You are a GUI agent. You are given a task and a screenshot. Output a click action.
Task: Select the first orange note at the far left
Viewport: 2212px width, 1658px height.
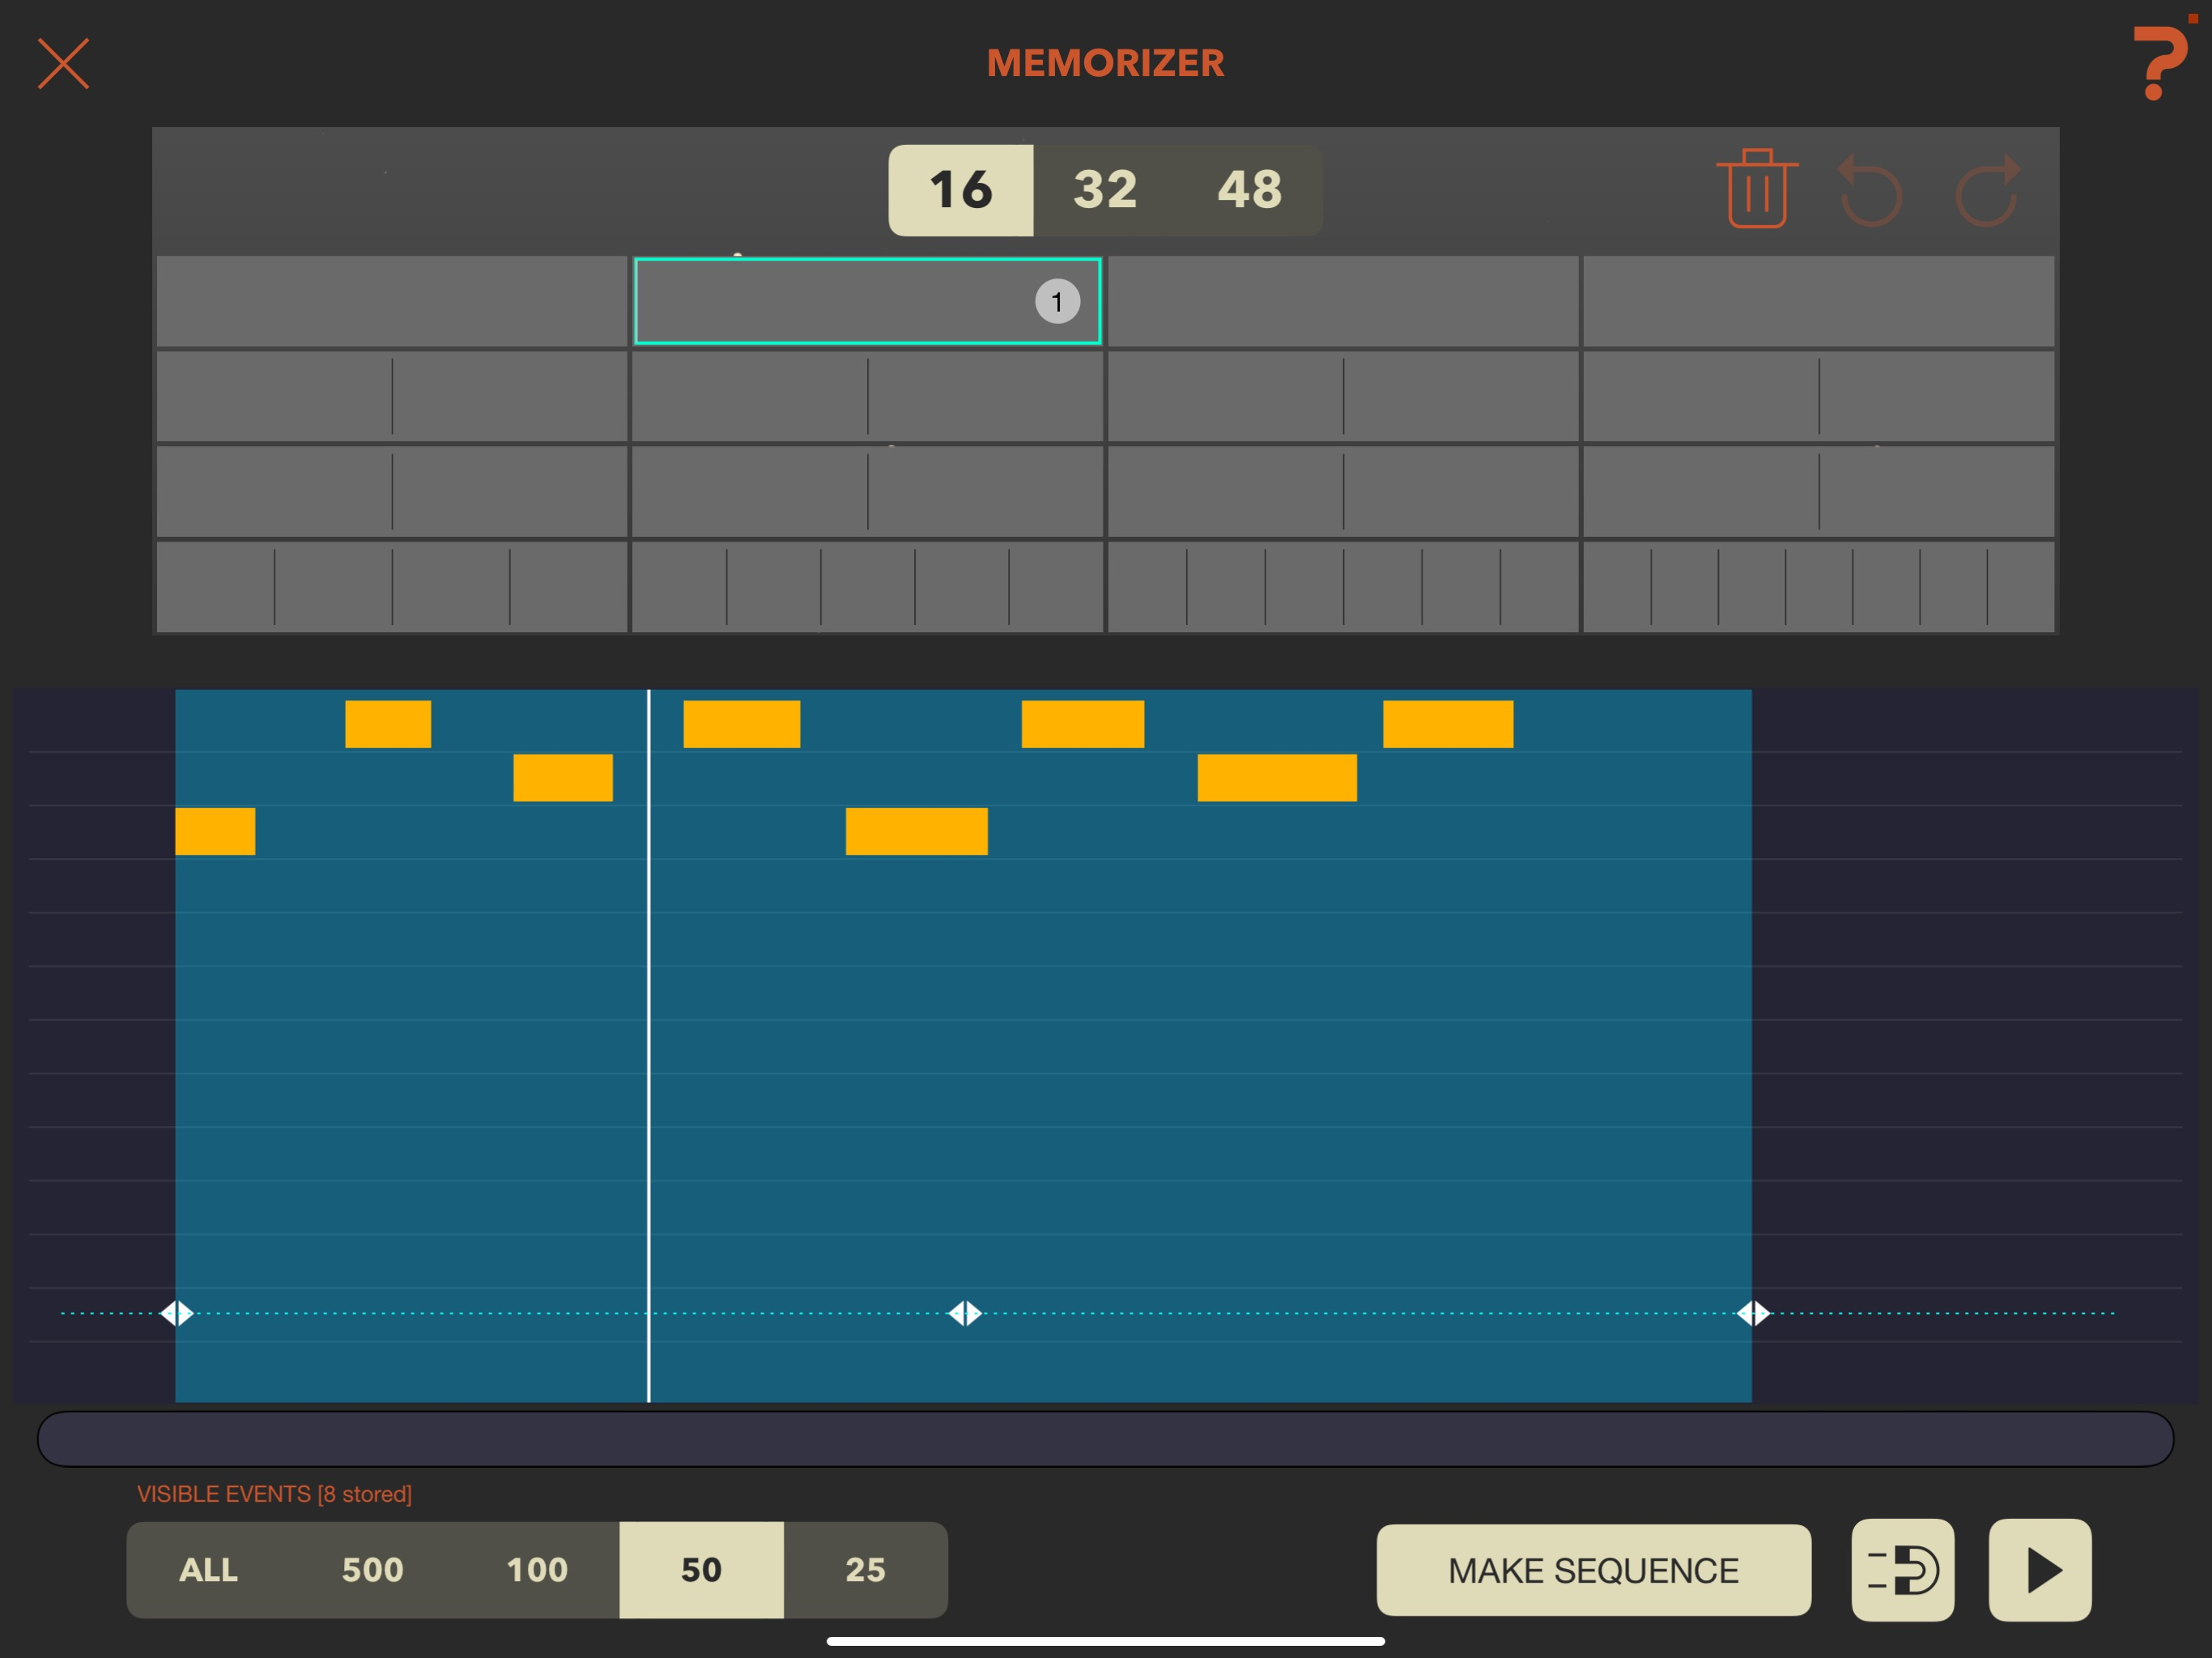(215, 831)
